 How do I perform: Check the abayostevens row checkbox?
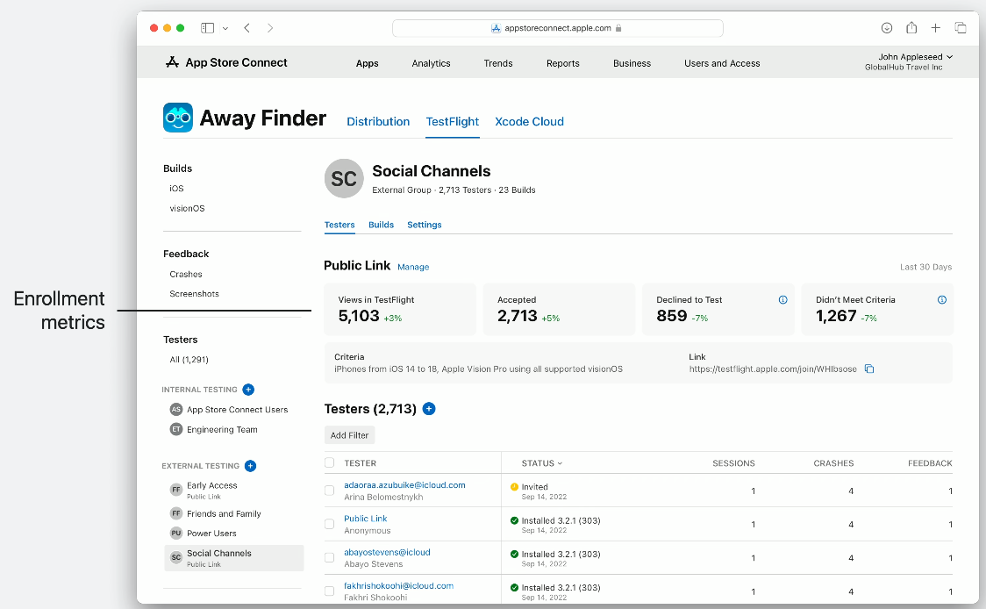(330, 557)
